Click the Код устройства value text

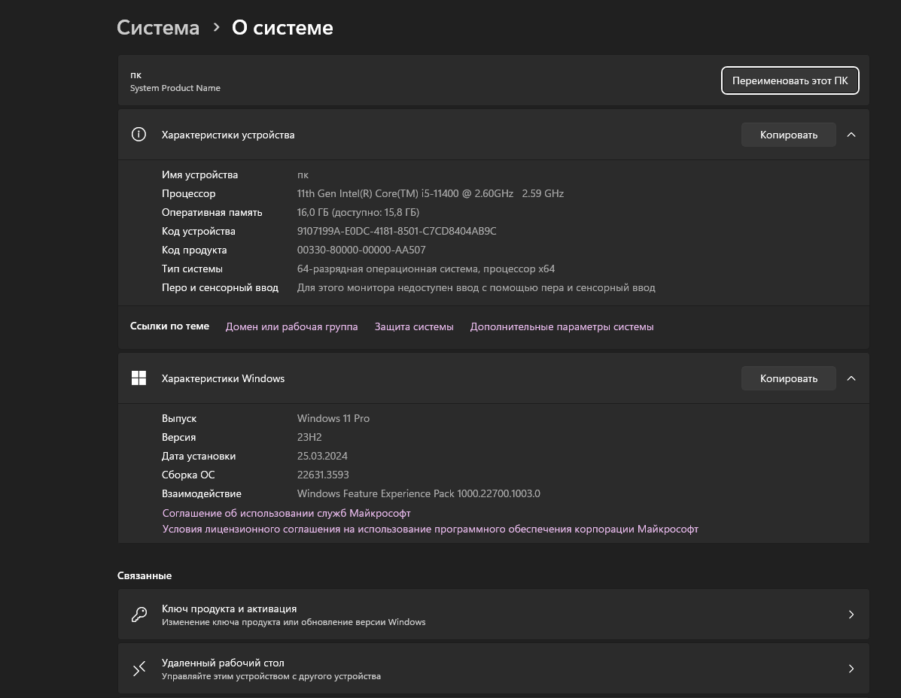point(397,231)
